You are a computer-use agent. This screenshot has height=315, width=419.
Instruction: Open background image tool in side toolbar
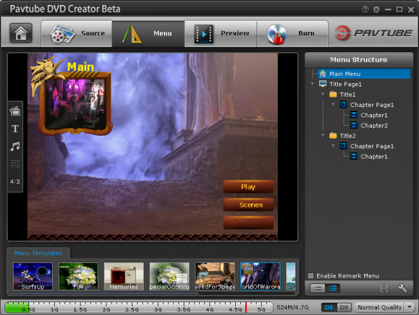[x=15, y=111]
